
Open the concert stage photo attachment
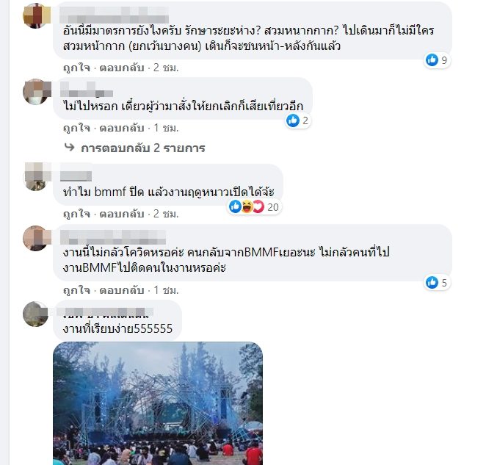(158, 403)
